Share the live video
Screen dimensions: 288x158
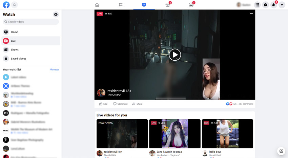pos(137,104)
